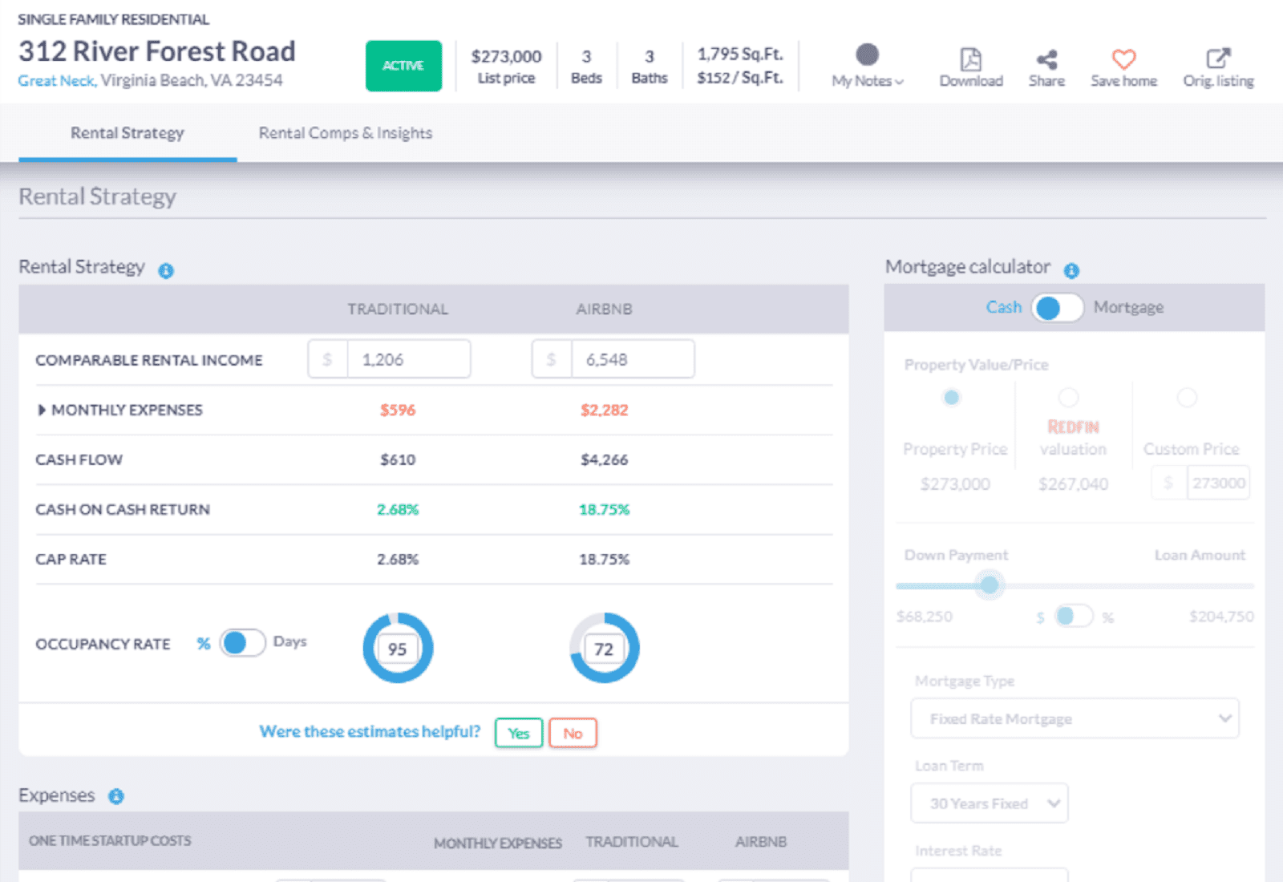
Task: Click the Yes button for helpful estimates
Action: pos(519,733)
